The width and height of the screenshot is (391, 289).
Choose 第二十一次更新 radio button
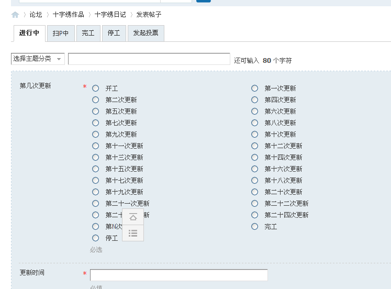95,204
